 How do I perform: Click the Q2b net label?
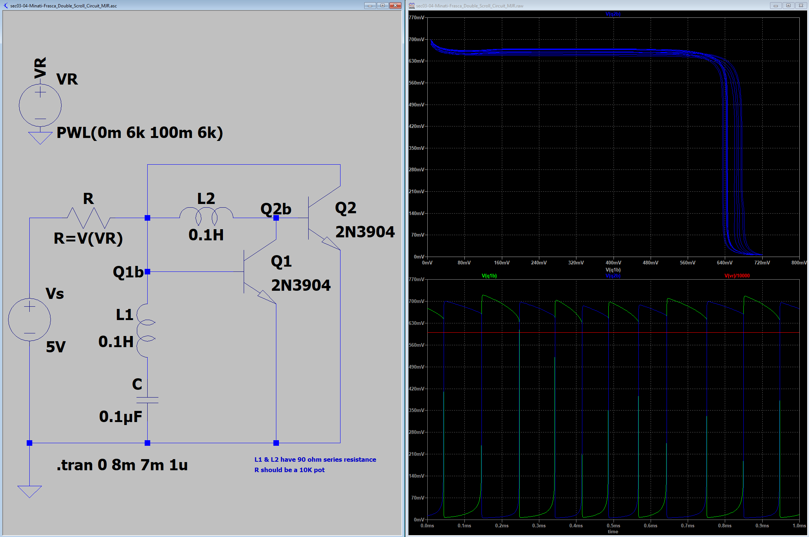[x=276, y=209]
